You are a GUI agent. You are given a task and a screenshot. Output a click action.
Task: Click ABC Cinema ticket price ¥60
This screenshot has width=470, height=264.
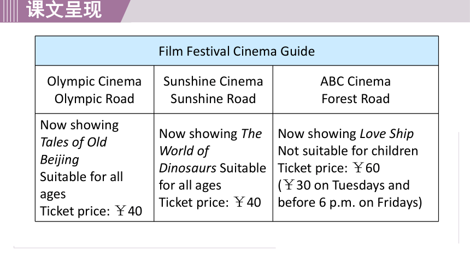tap(366, 168)
